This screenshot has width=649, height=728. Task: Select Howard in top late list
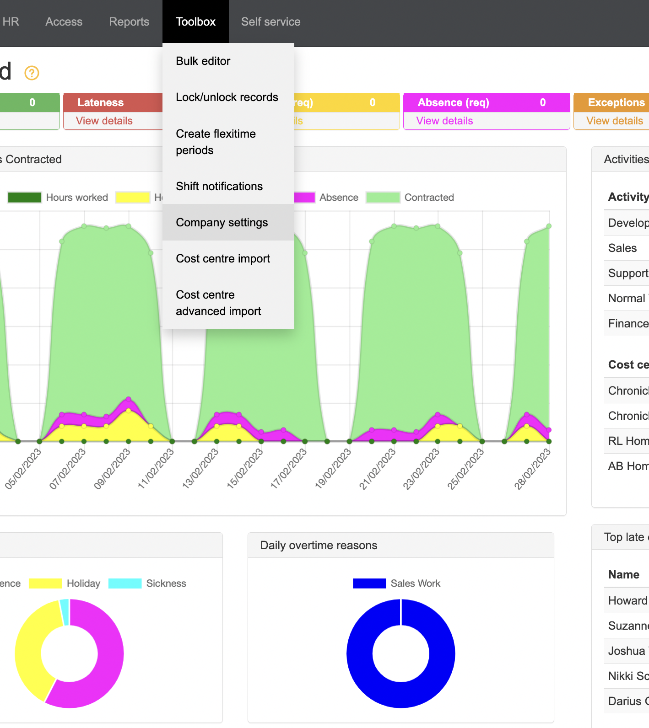click(627, 600)
